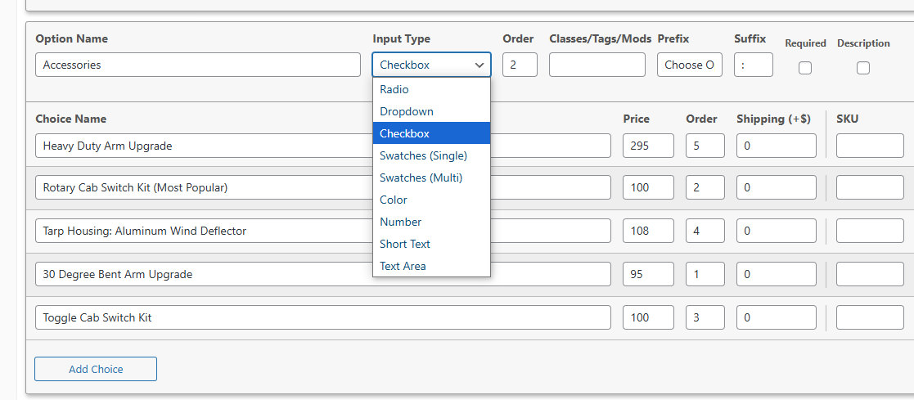Image resolution: width=914 pixels, height=400 pixels.
Task: Tick the Required checkbox
Action: point(805,68)
